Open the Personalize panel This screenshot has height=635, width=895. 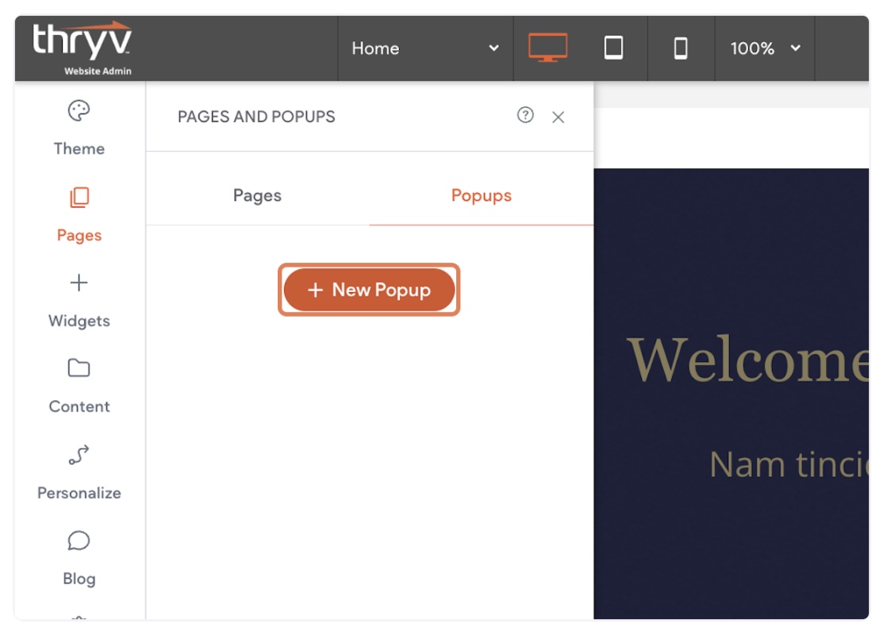[x=79, y=472]
